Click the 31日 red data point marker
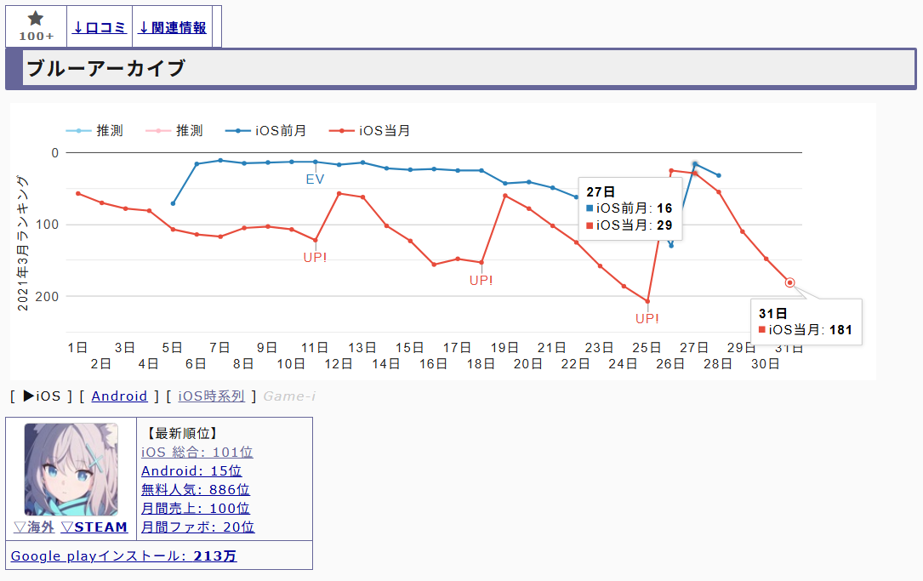 [x=789, y=282]
